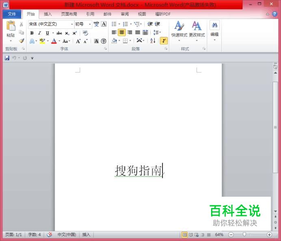Screen dimensions: 281x241
Task: Click the Clear Formatting icon
Action: click(x=85, y=33)
